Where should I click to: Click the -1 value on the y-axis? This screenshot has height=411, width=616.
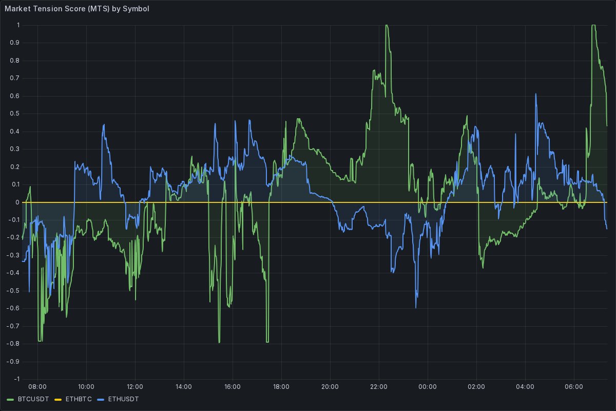17,379
